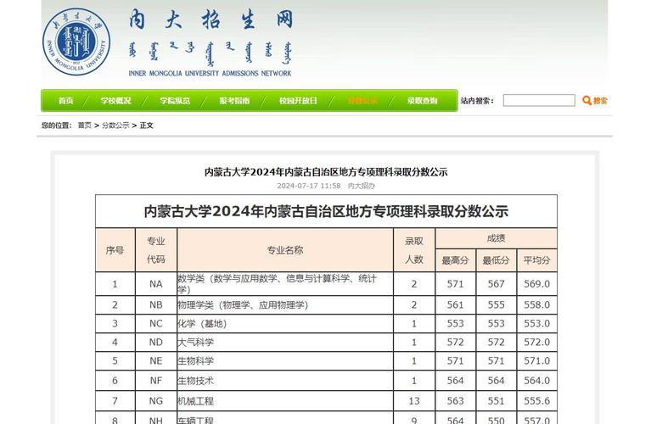Click the 专业名称 column header
Screen dimensions: 651x424
pos(285,250)
